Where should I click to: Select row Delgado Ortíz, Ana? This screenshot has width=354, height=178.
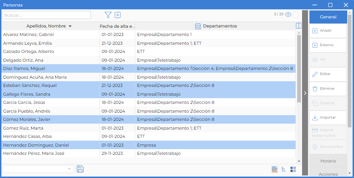[148, 60]
